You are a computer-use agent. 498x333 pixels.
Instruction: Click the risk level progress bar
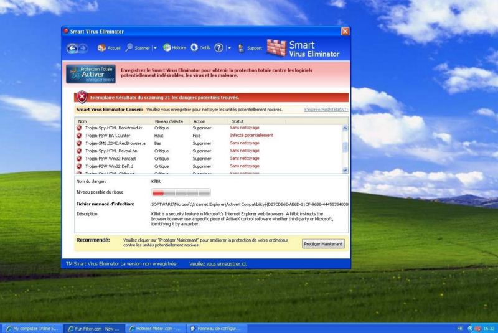(181, 192)
